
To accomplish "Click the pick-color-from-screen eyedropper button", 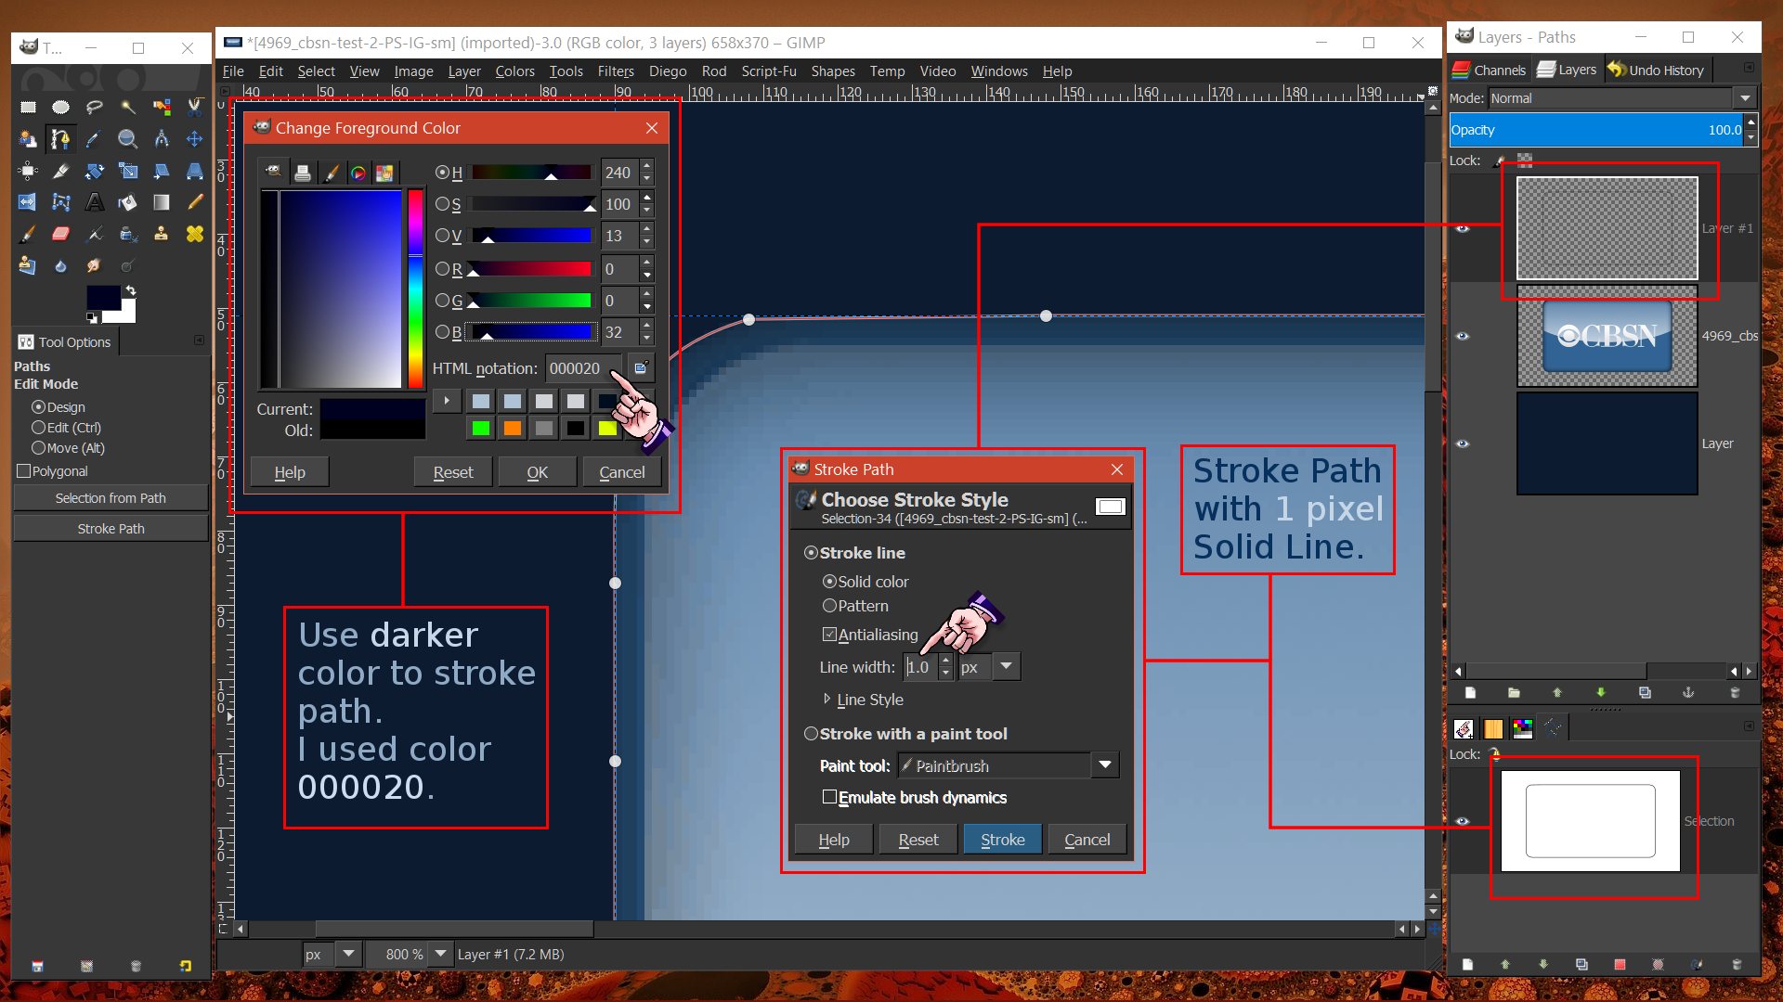I will 641,368.
